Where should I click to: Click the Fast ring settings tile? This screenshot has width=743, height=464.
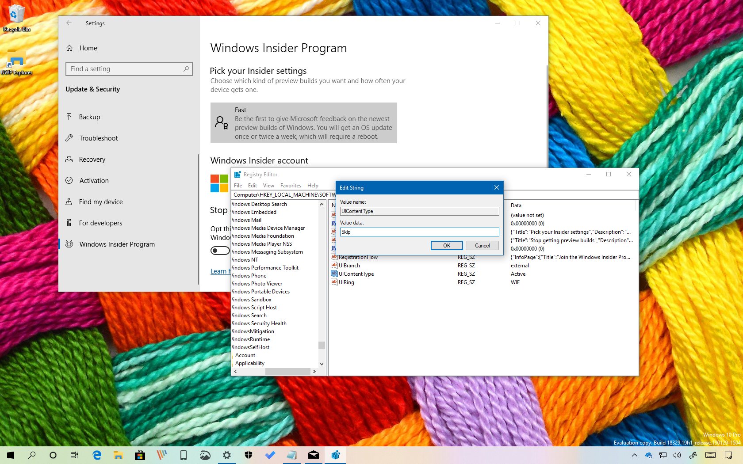[303, 123]
